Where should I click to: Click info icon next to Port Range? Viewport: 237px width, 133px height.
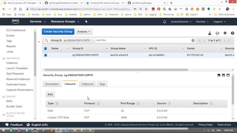click(138, 103)
